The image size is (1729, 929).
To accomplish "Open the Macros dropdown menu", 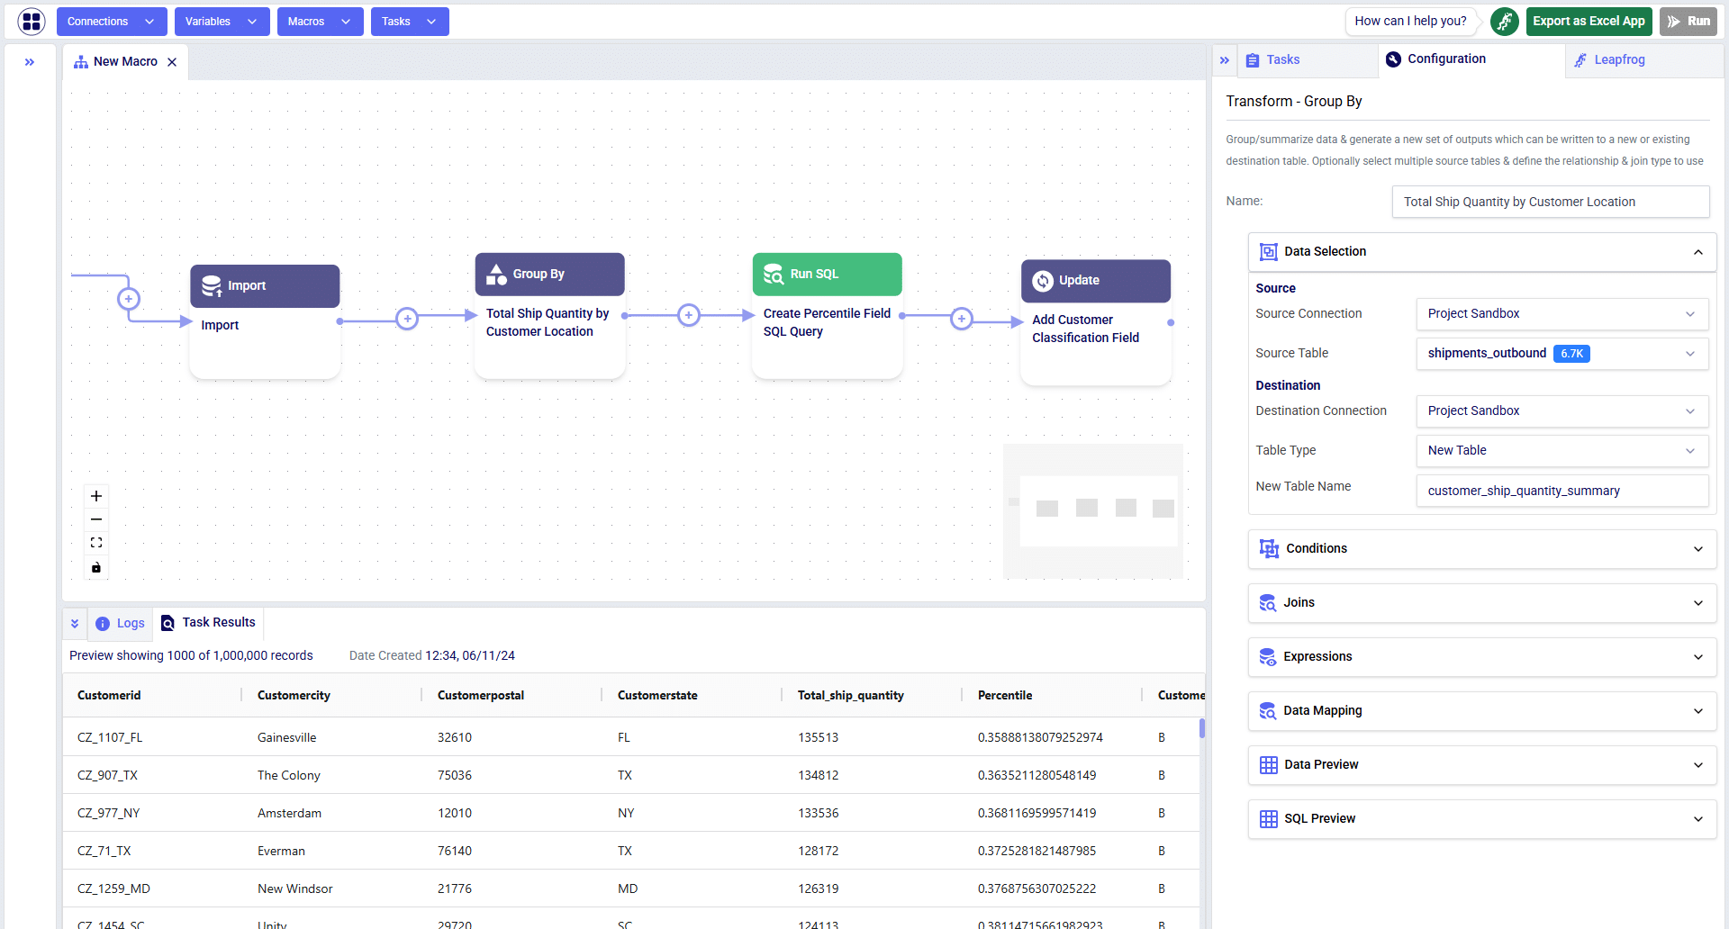I will point(320,22).
